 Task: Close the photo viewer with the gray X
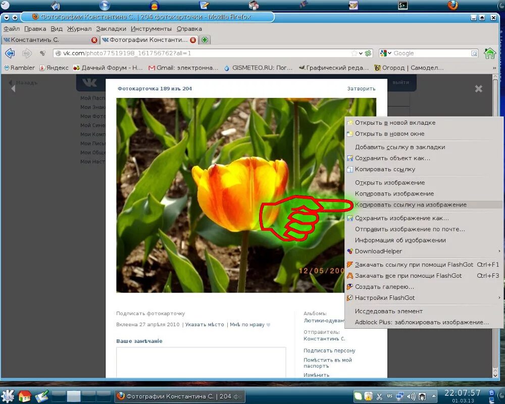tap(479, 88)
